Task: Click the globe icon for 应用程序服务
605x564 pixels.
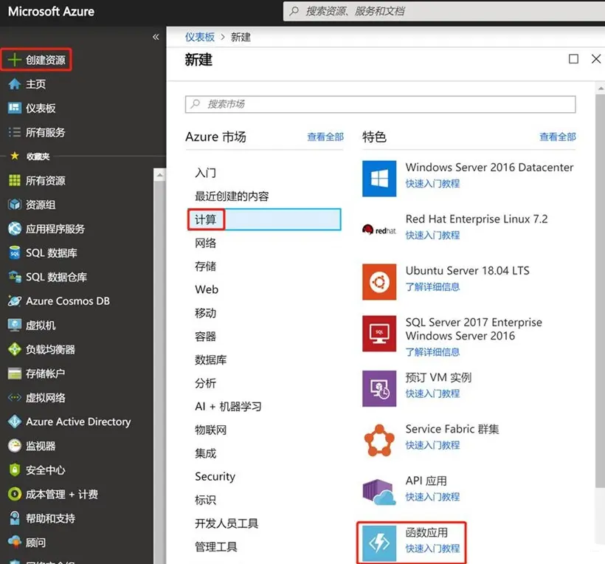Action: (x=14, y=229)
